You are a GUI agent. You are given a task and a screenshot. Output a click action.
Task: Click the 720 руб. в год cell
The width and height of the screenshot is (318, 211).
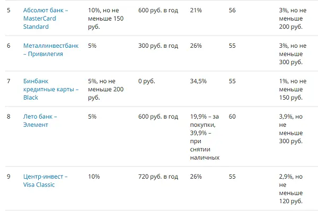158,177
